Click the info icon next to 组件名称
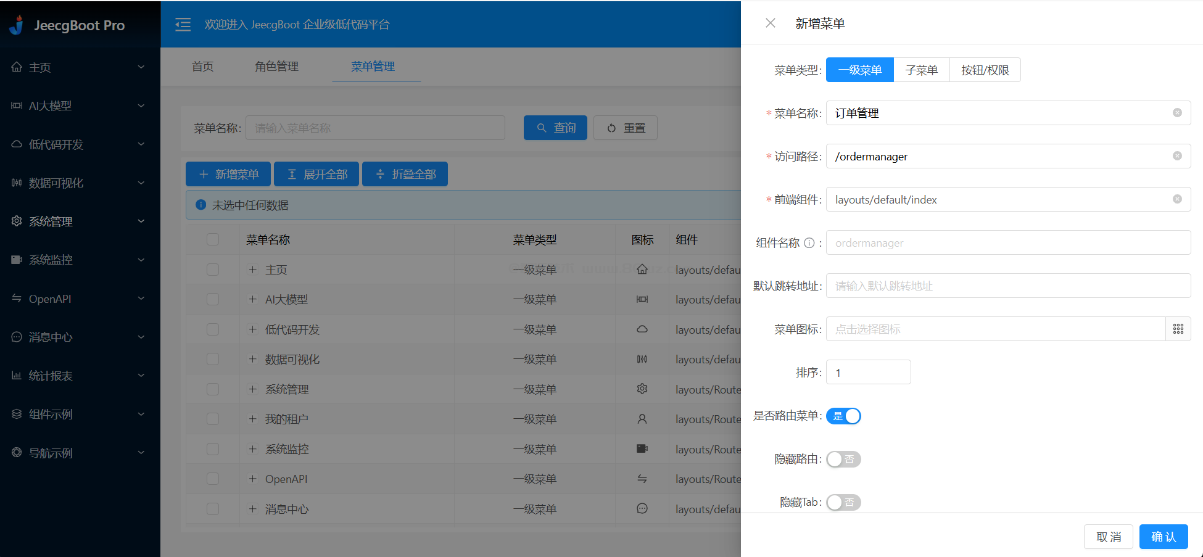Image resolution: width=1203 pixels, height=557 pixels. pyautogui.click(x=809, y=243)
